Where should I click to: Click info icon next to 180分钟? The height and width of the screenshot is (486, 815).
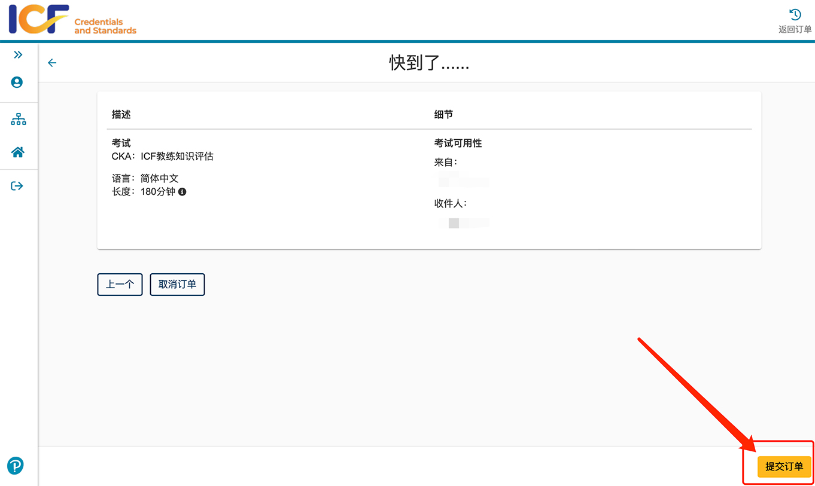click(183, 192)
